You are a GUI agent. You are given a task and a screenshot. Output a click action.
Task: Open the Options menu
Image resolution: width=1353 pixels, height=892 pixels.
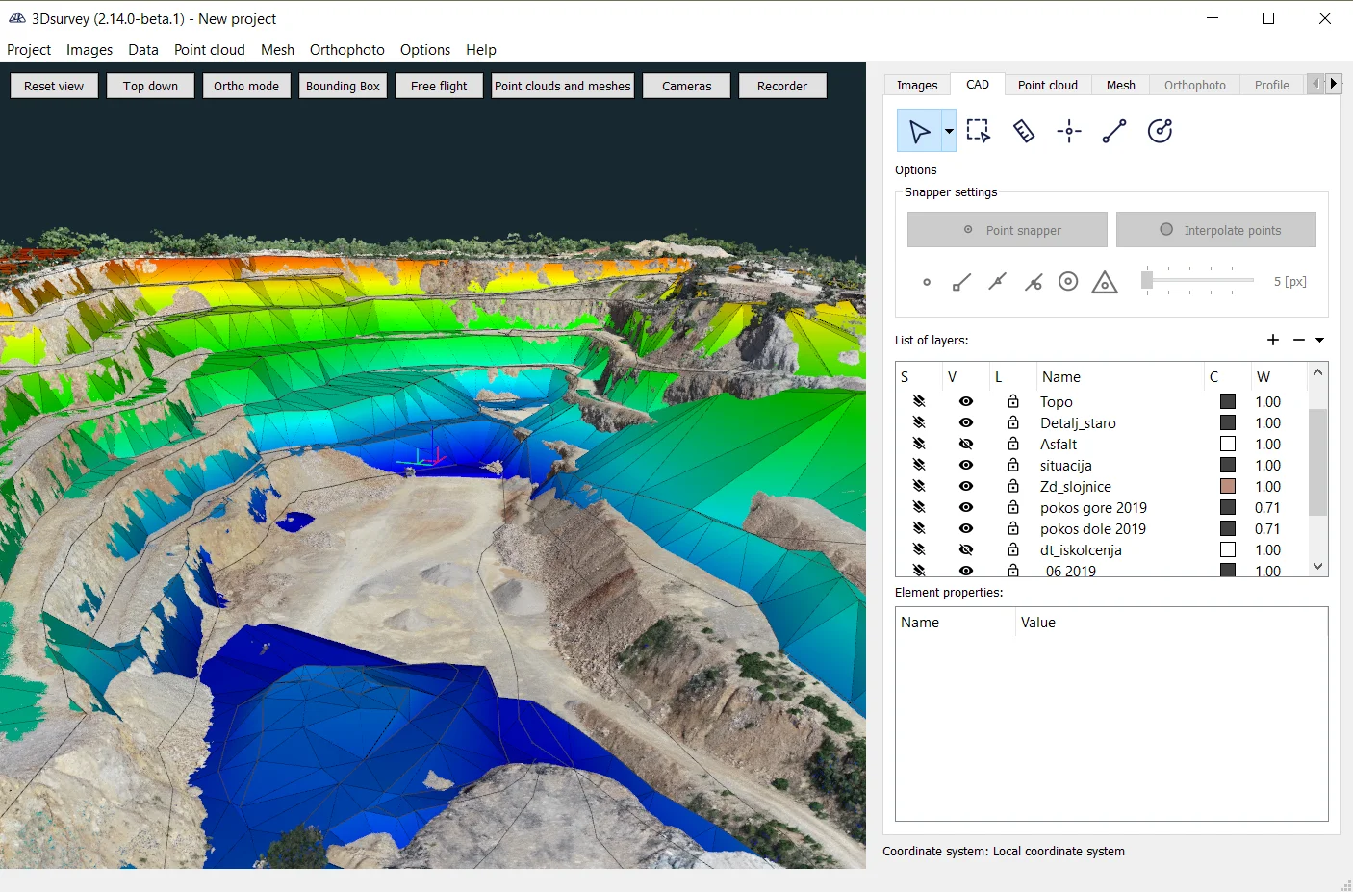click(x=425, y=50)
